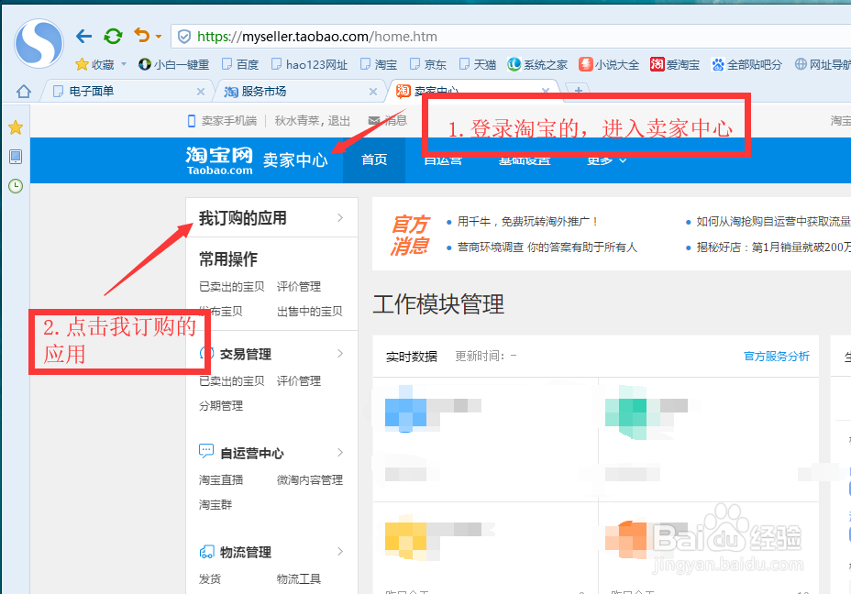This screenshot has height=594, width=851.
Task: Click the shield security icon in address bar
Action: click(184, 37)
